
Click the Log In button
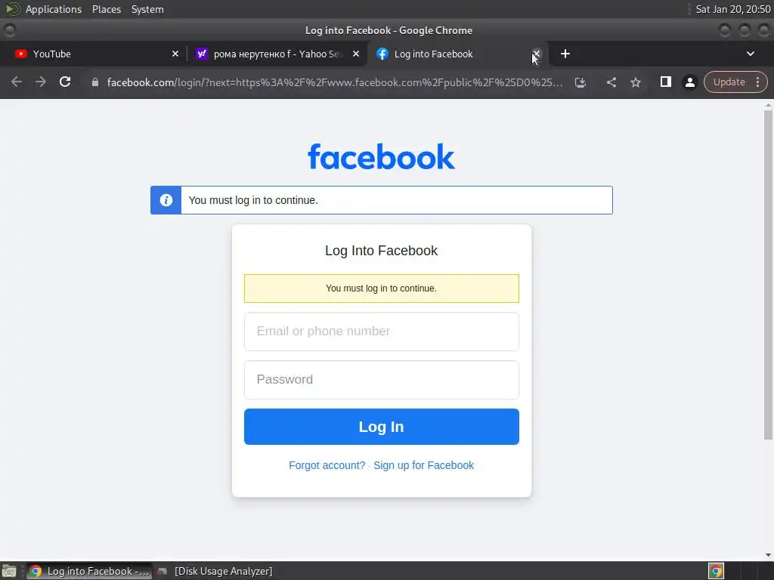click(x=382, y=427)
